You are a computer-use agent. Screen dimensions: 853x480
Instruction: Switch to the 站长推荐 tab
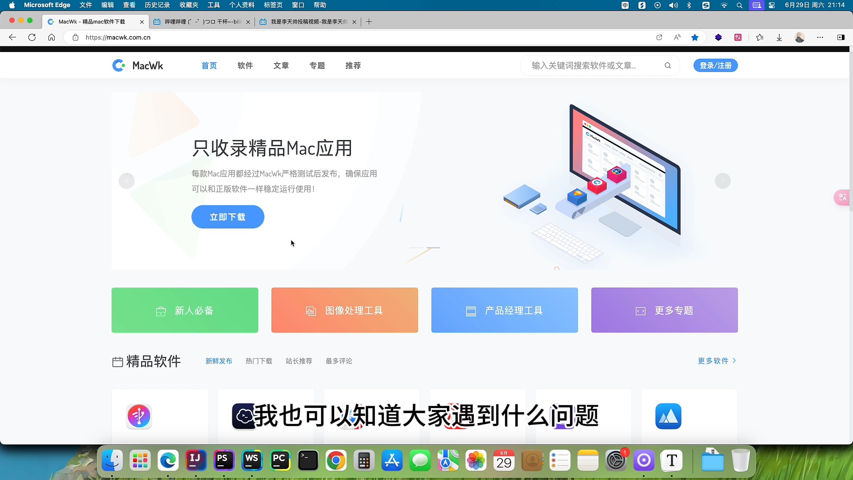[x=299, y=361]
